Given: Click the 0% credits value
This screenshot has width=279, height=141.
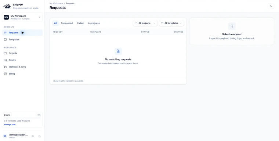Looking at the screenshot, I should coord(39,115).
